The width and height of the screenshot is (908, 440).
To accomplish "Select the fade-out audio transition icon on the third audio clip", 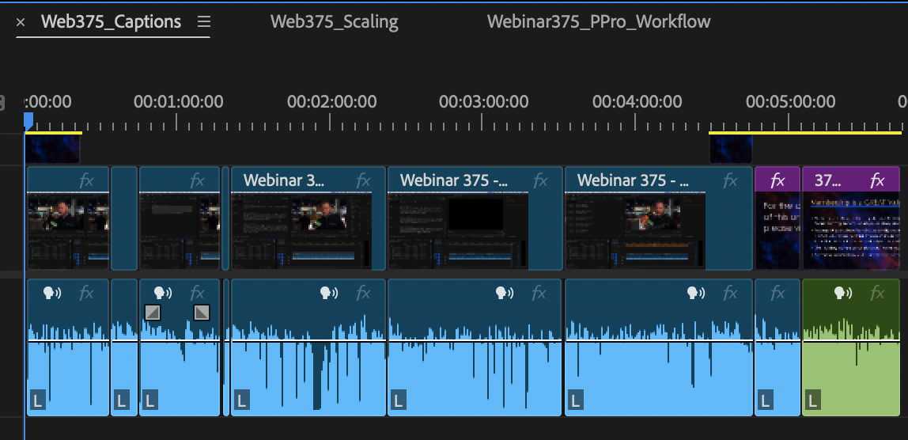I will [x=202, y=313].
